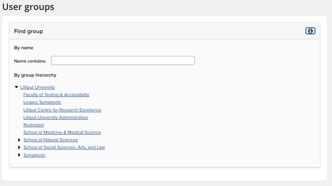Click the User groups page heading
Screen dimensions: 332x186
(x=28, y=7)
